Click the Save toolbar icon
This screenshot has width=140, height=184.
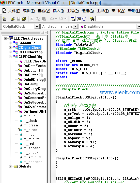click(19, 19)
